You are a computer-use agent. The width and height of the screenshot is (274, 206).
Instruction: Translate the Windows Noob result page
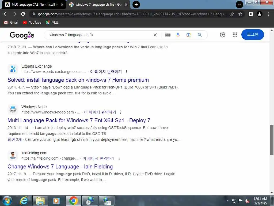point(100,112)
